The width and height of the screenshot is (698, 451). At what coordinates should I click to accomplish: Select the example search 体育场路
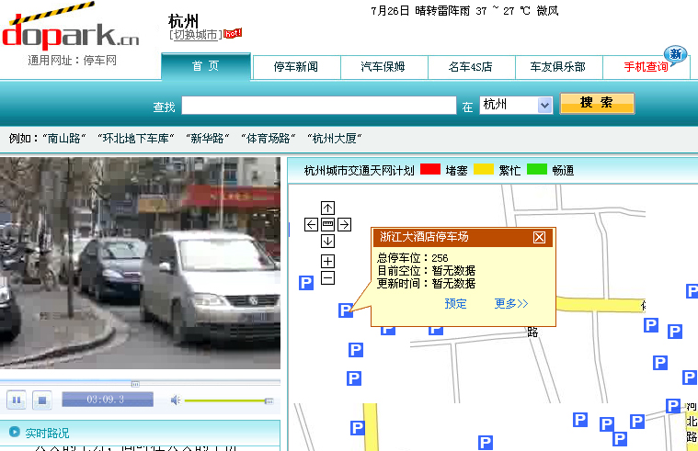pos(268,139)
